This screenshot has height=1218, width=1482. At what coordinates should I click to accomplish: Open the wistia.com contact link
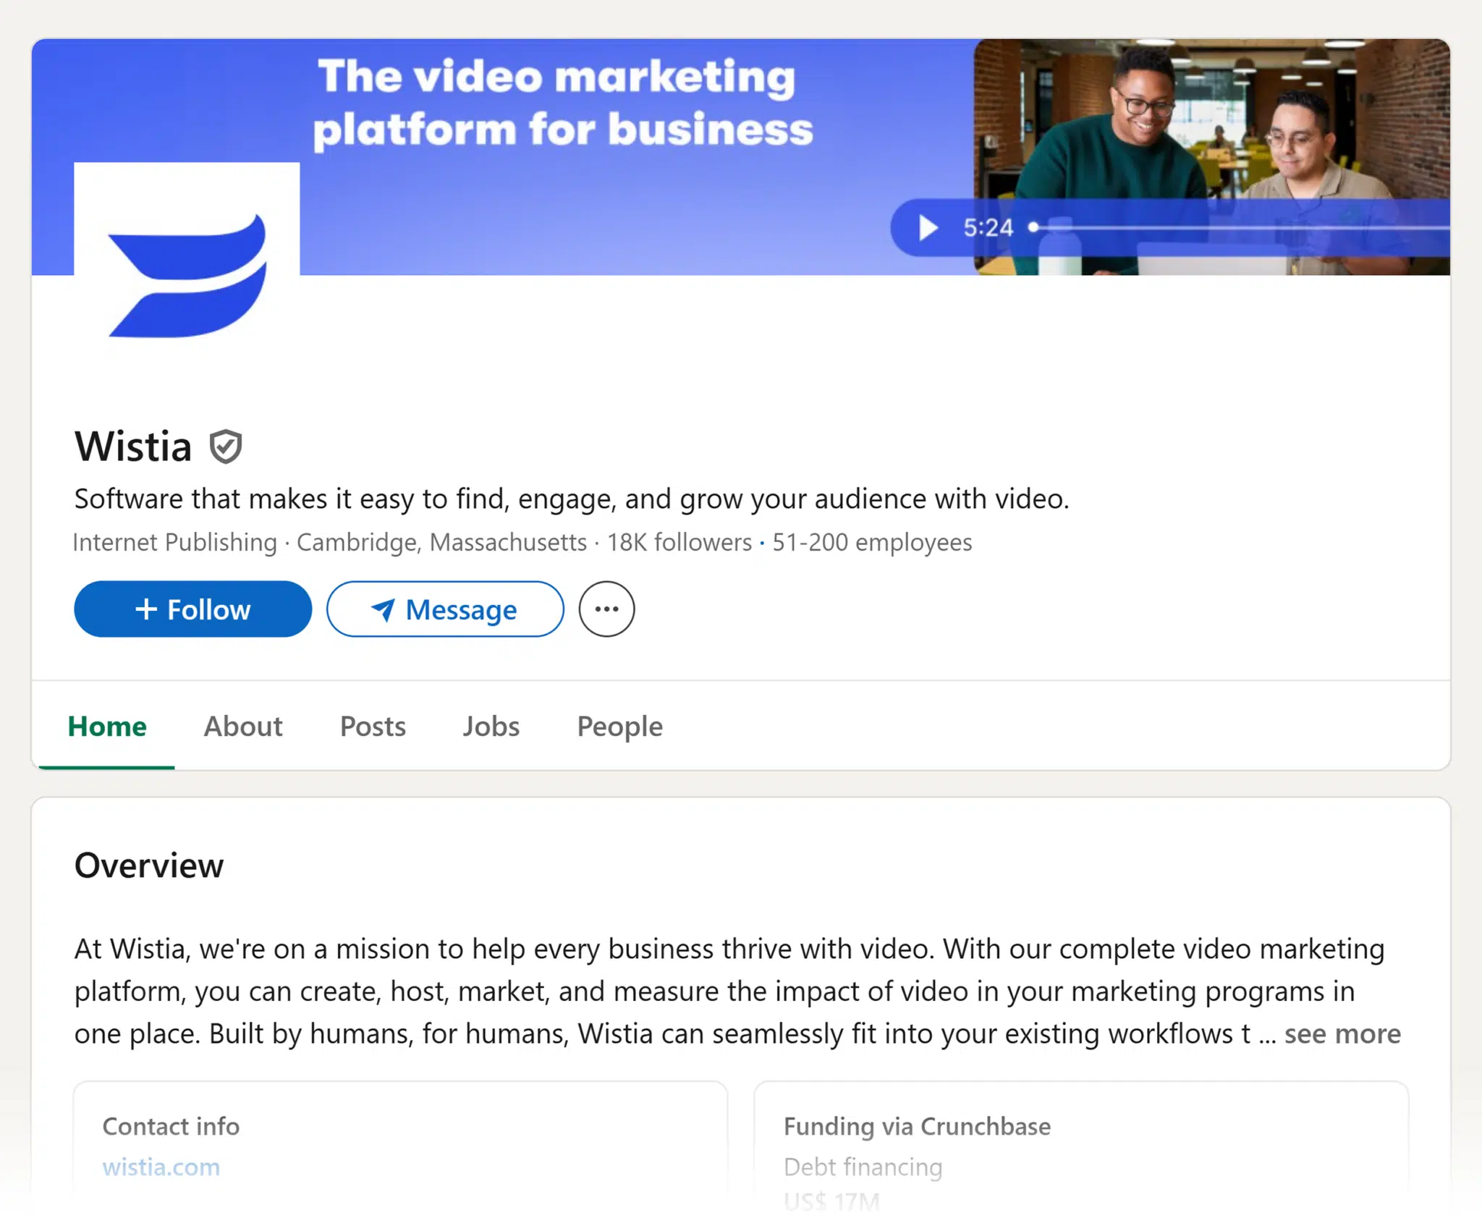pos(161,1167)
